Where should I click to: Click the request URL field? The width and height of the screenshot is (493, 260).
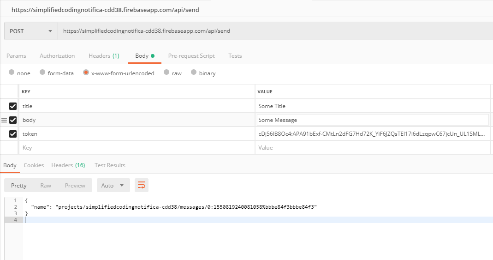pos(275,31)
